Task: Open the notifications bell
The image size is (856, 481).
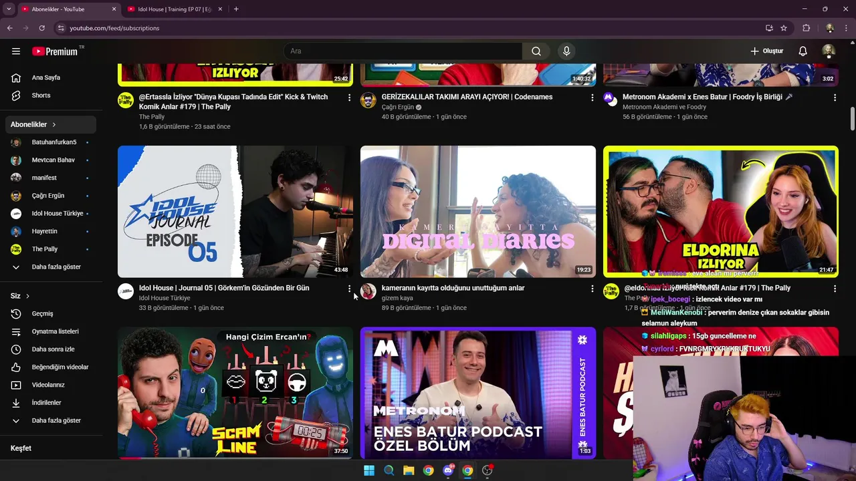Action: point(802,51)
